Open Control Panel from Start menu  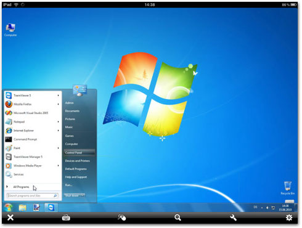pyautogui.click(x=80, y=153)
